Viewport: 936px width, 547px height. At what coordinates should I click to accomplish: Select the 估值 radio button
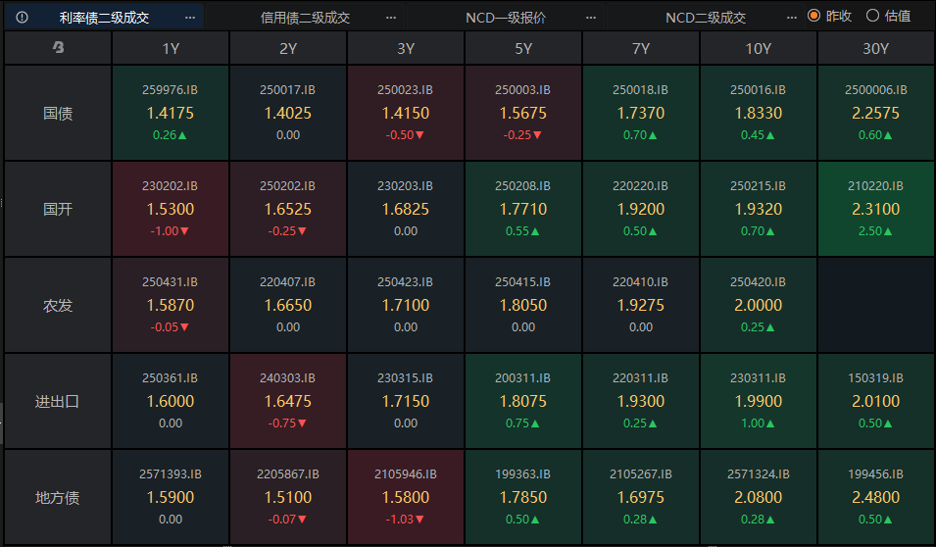(x=872, y=16)
